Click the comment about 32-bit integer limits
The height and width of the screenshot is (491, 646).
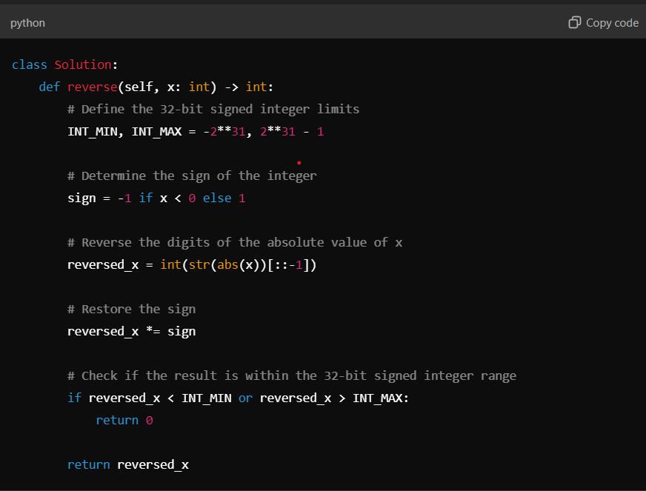click(x=213, y=109)
